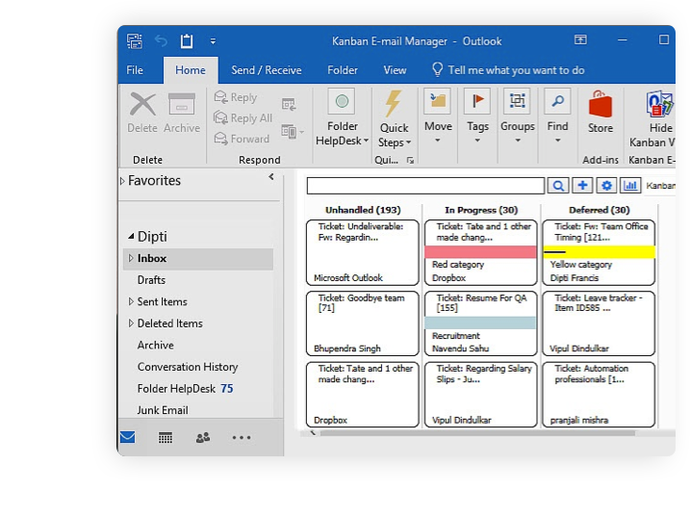Click the Hide Kanban View icon

(x=659, y=104)
